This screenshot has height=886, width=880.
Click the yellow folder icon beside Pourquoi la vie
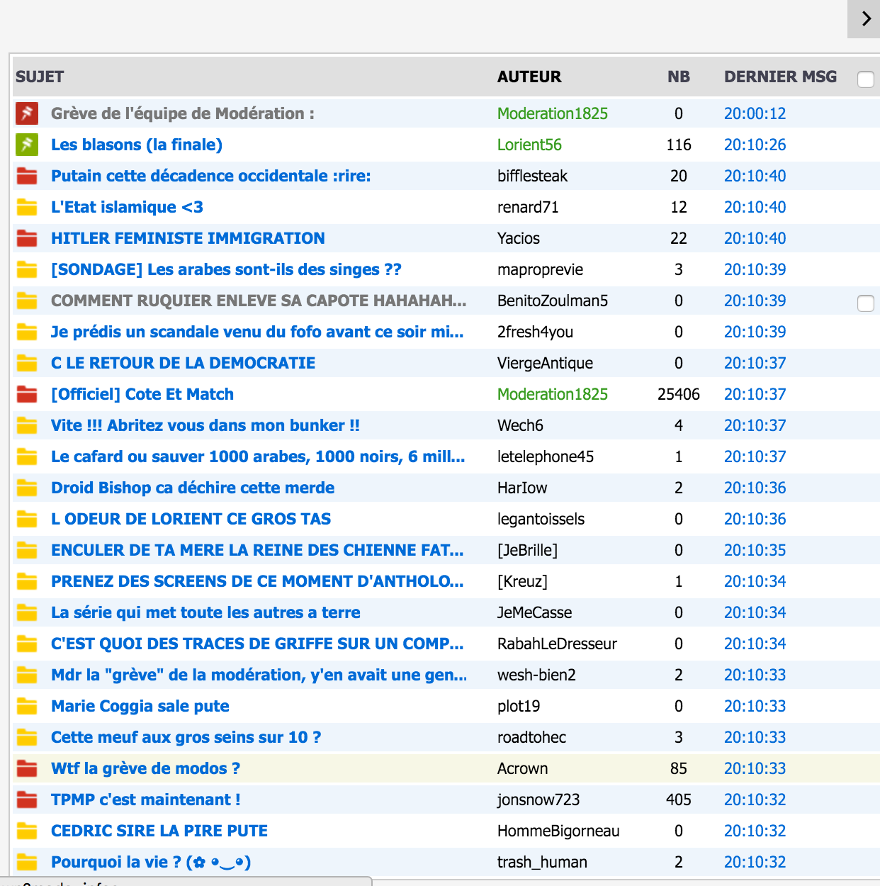click(x=27, y=862)
